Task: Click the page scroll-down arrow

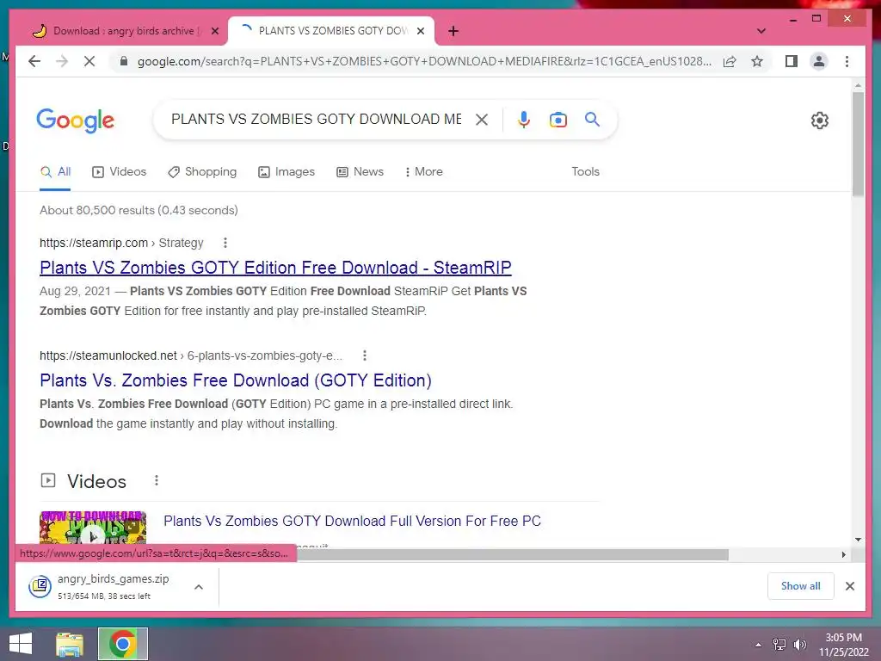Action: click(x=858, y=540)
